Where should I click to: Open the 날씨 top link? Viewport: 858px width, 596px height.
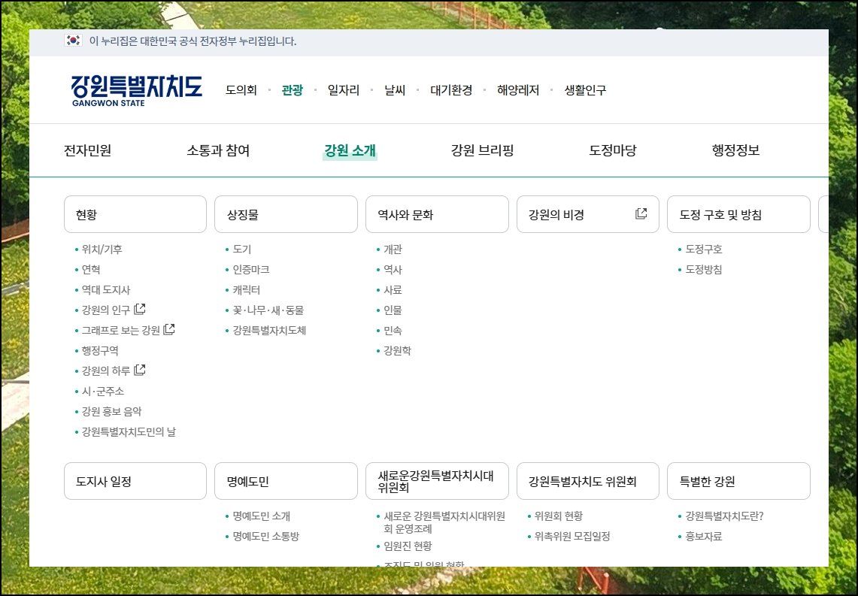[x=395, y=90]
